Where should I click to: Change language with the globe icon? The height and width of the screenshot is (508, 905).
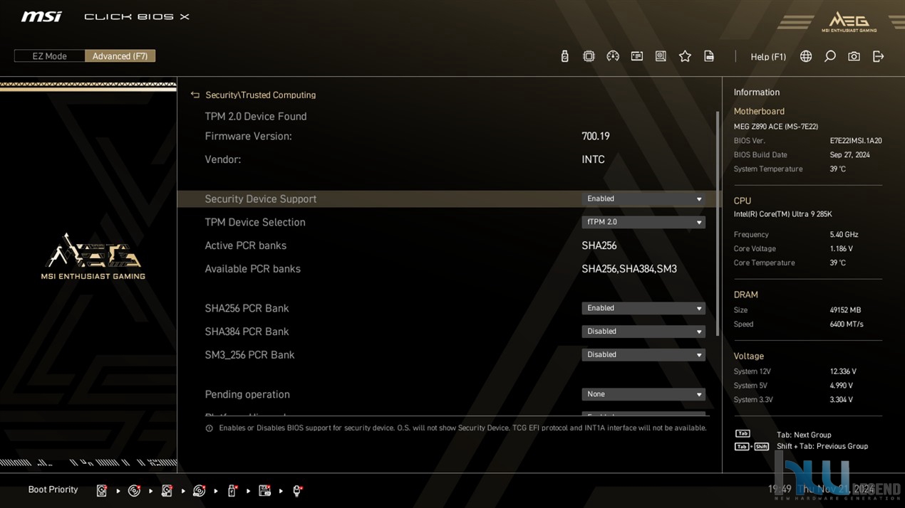(806, 56)
